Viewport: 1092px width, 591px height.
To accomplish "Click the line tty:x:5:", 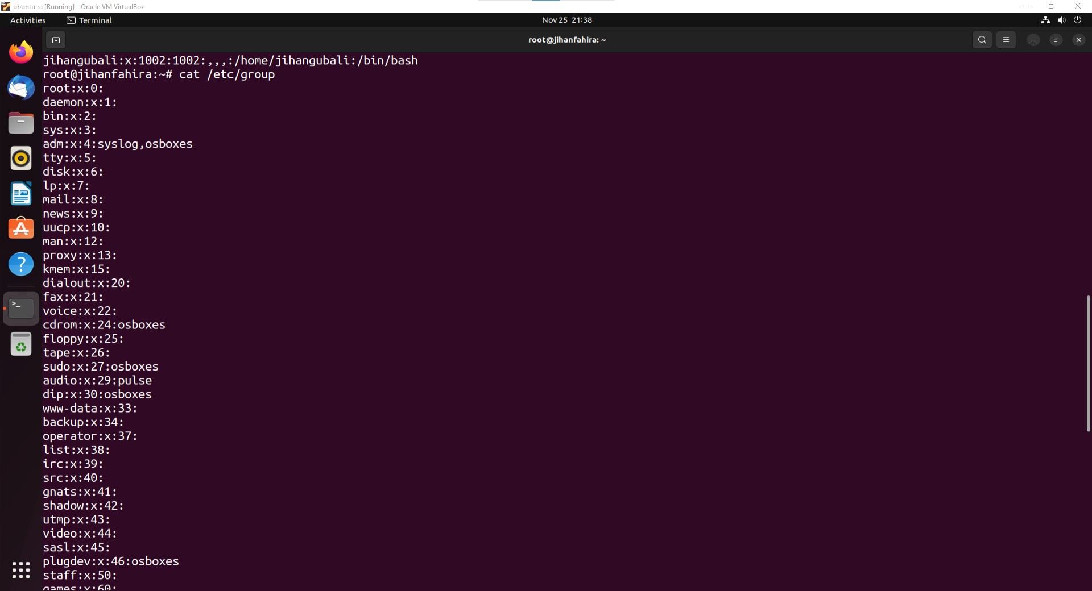I will [70, 158].
